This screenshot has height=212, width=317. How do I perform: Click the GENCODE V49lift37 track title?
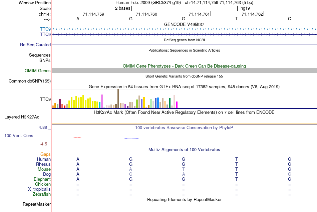click(x=184, y=24)
